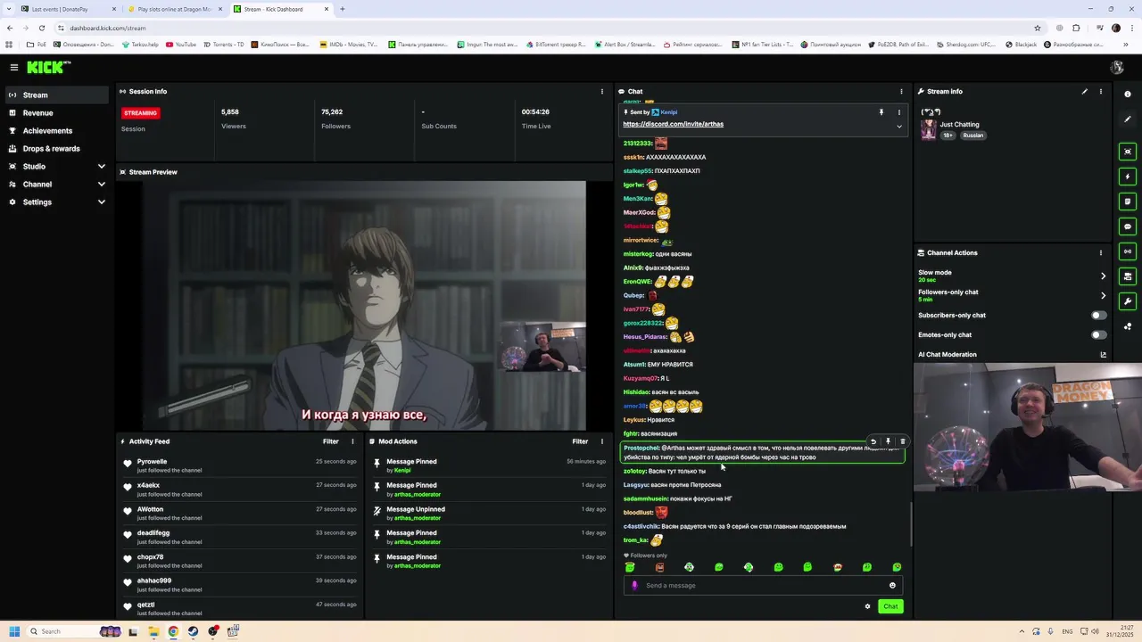Click the purple microphone icon in message box
This screenshot has width=1142, height=642.
[x=634, y=585]
